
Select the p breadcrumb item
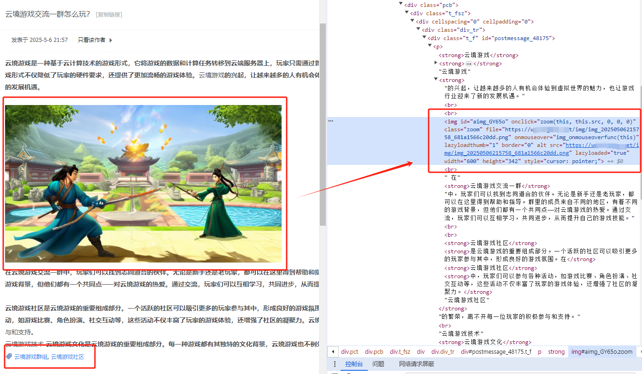tap(540, 351)
